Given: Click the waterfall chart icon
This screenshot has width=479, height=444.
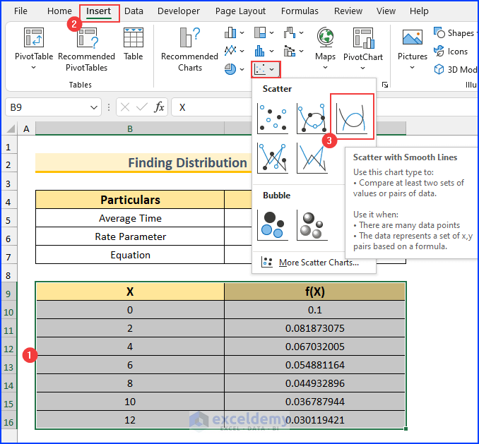Looking at the screenshot, I should point(290,32).
